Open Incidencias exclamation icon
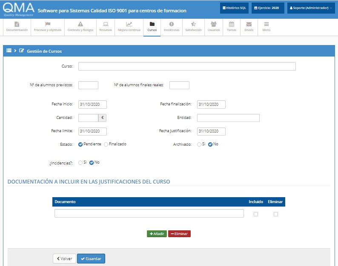The image size is (338, 266). (x=172, y=25)
